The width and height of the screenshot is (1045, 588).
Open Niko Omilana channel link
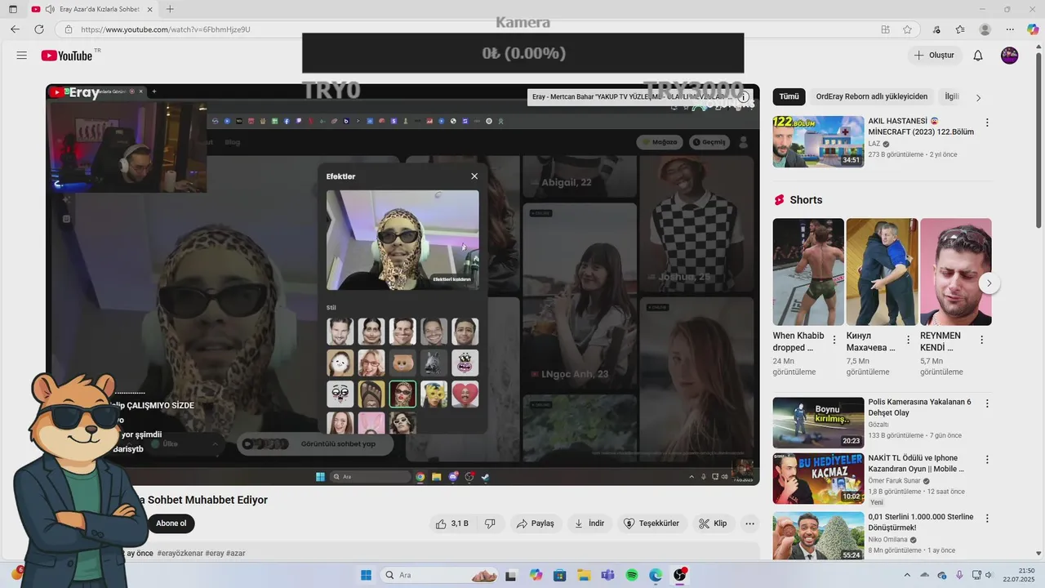(x=890, y=540)
